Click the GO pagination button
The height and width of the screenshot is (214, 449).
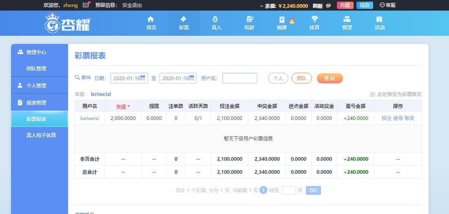(313, 190)
